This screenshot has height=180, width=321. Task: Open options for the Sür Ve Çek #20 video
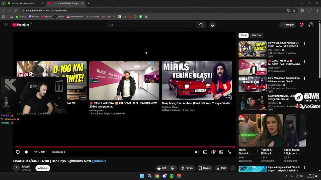304,43
